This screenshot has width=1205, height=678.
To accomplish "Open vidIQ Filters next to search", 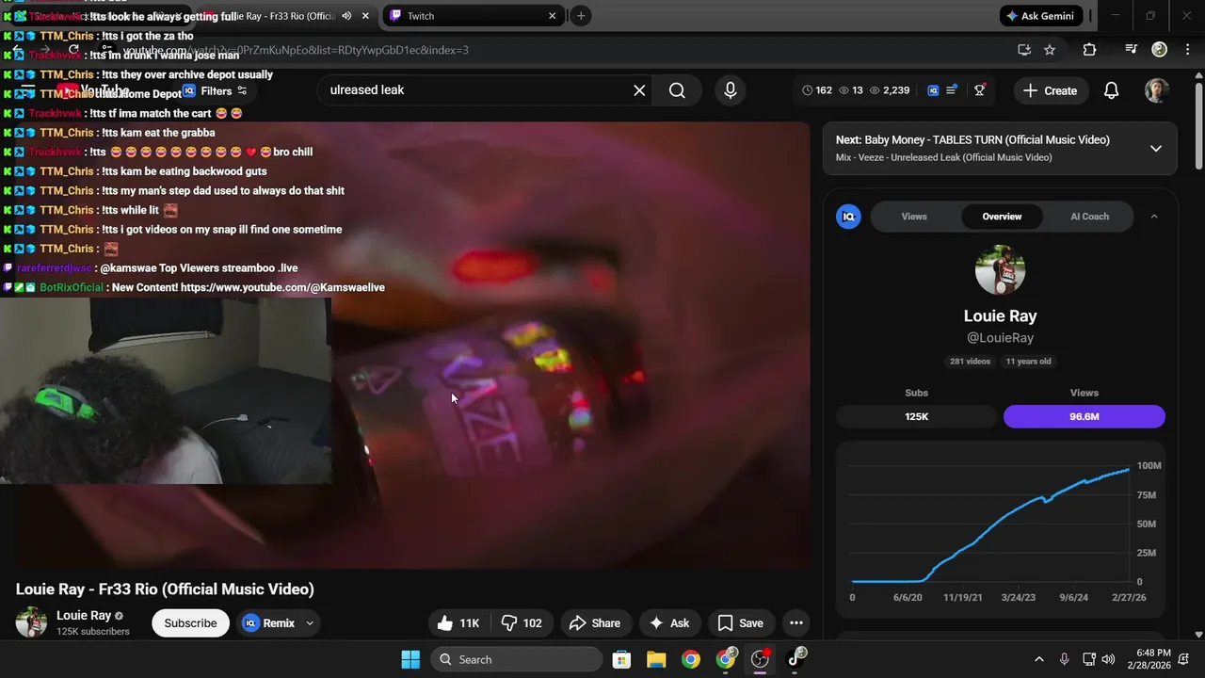I will tap(216, 91).
